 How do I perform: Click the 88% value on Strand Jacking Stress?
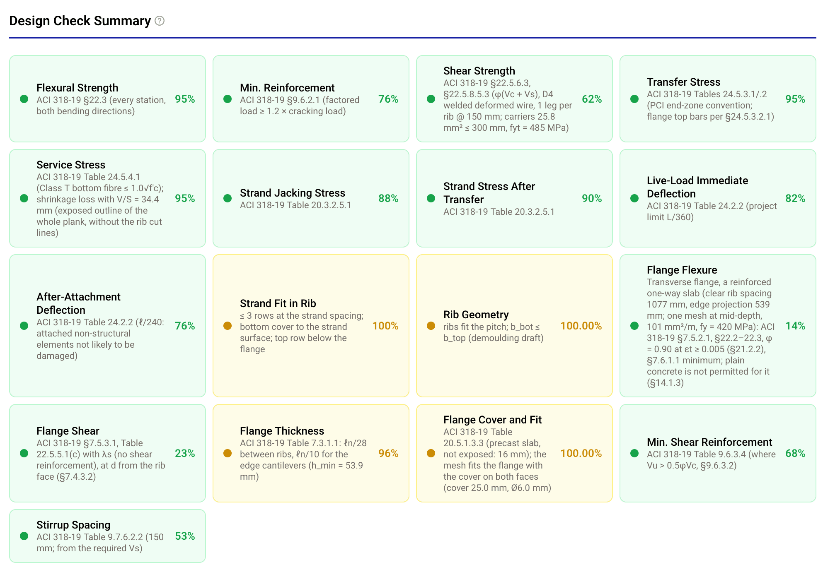click(388, 198)
